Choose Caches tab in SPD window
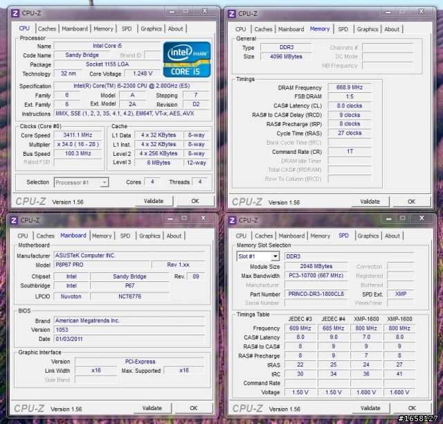The width and height of the screenshot is (443, 424). click(x=264, y=236)
